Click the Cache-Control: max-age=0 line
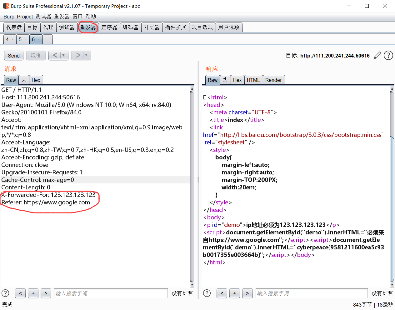Viewport: 395px width, 310px height. tap(95, 180)
